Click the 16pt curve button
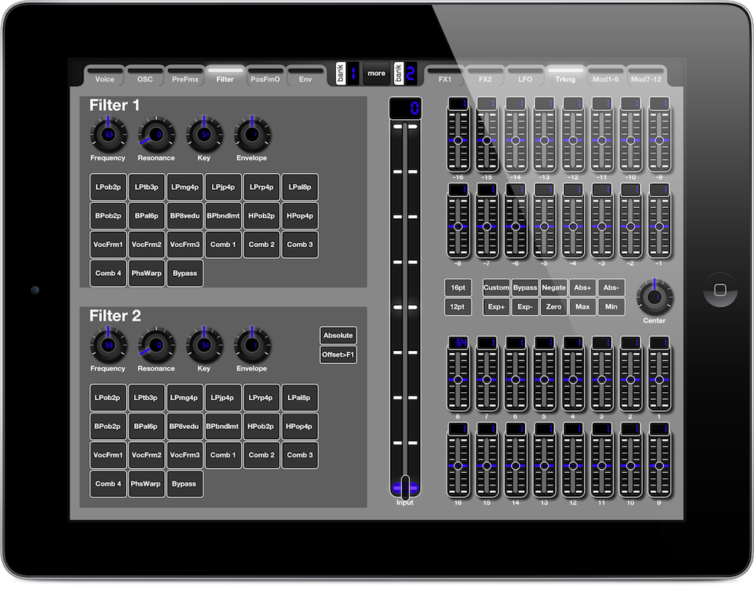 (x=457, y=287)
